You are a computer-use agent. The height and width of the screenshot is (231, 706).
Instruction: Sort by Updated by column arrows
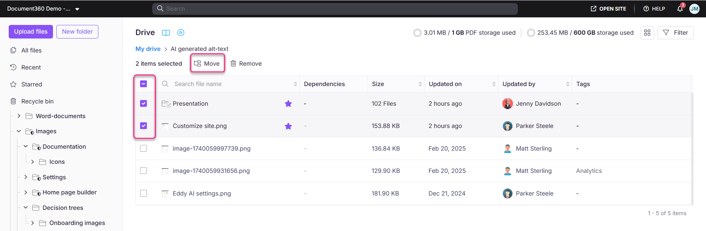pos(568,84)
